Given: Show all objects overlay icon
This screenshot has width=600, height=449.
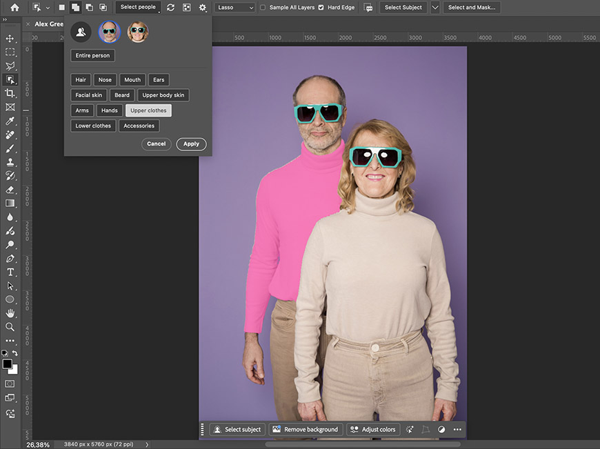Looking at the screenshot, I should 187,8.
